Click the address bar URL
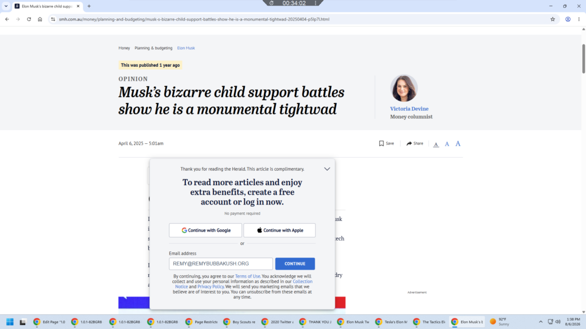The width and height of the screenshot is (586, 329). pos(194,19)
